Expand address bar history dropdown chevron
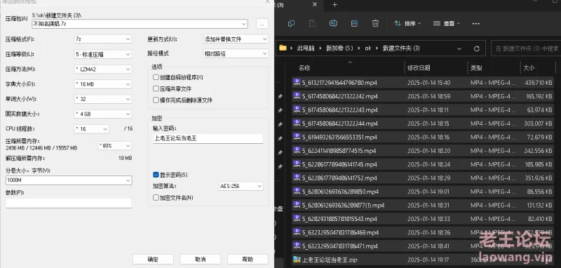 click(x=459, y=48)
